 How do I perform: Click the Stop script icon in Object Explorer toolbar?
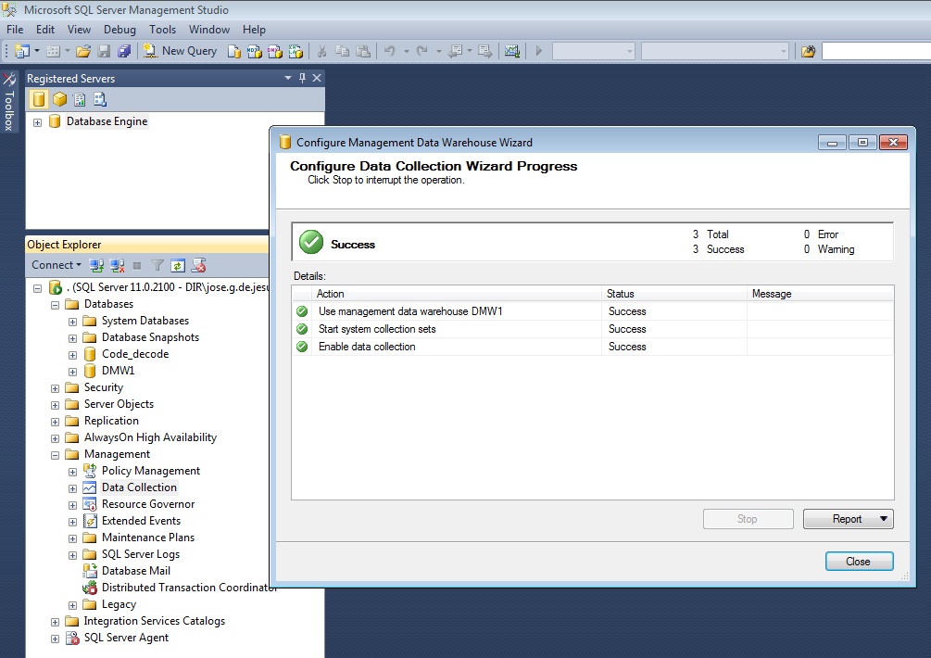click(198, 265)
